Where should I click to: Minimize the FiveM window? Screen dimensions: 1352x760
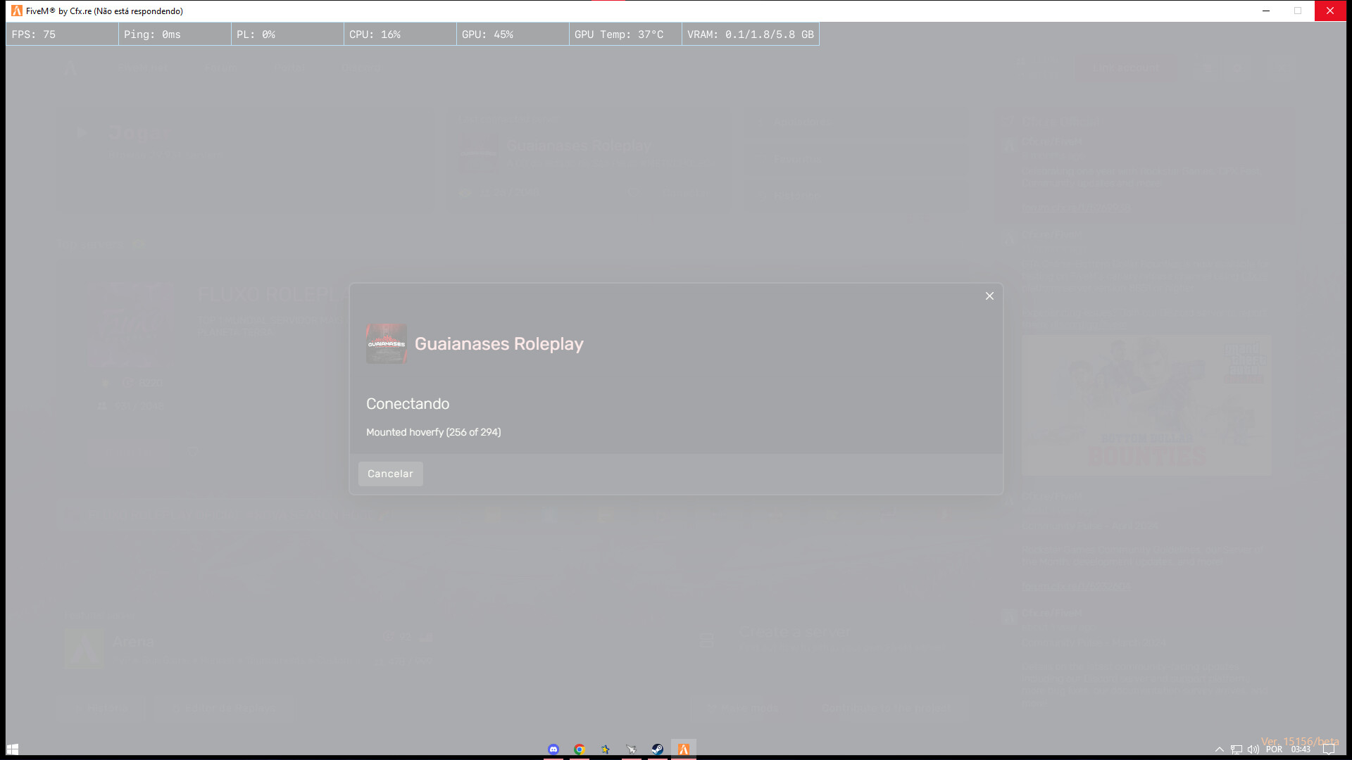(x=1266, y=11)
